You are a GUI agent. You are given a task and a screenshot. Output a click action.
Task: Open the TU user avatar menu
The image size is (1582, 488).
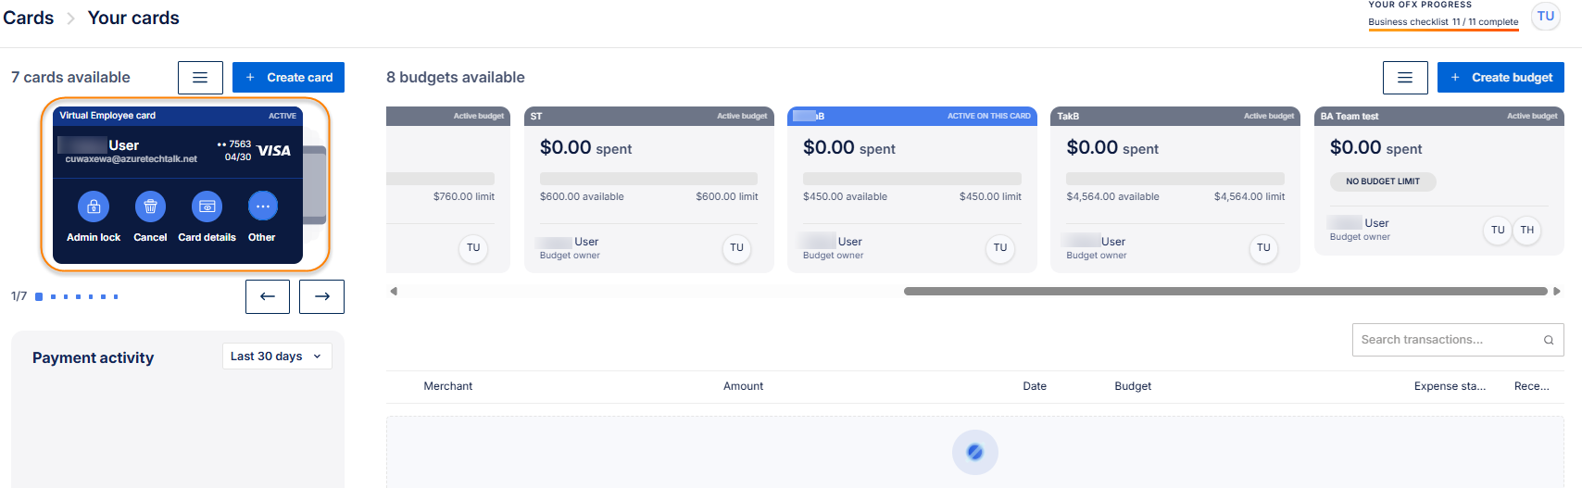click(x=1545, y=17)
